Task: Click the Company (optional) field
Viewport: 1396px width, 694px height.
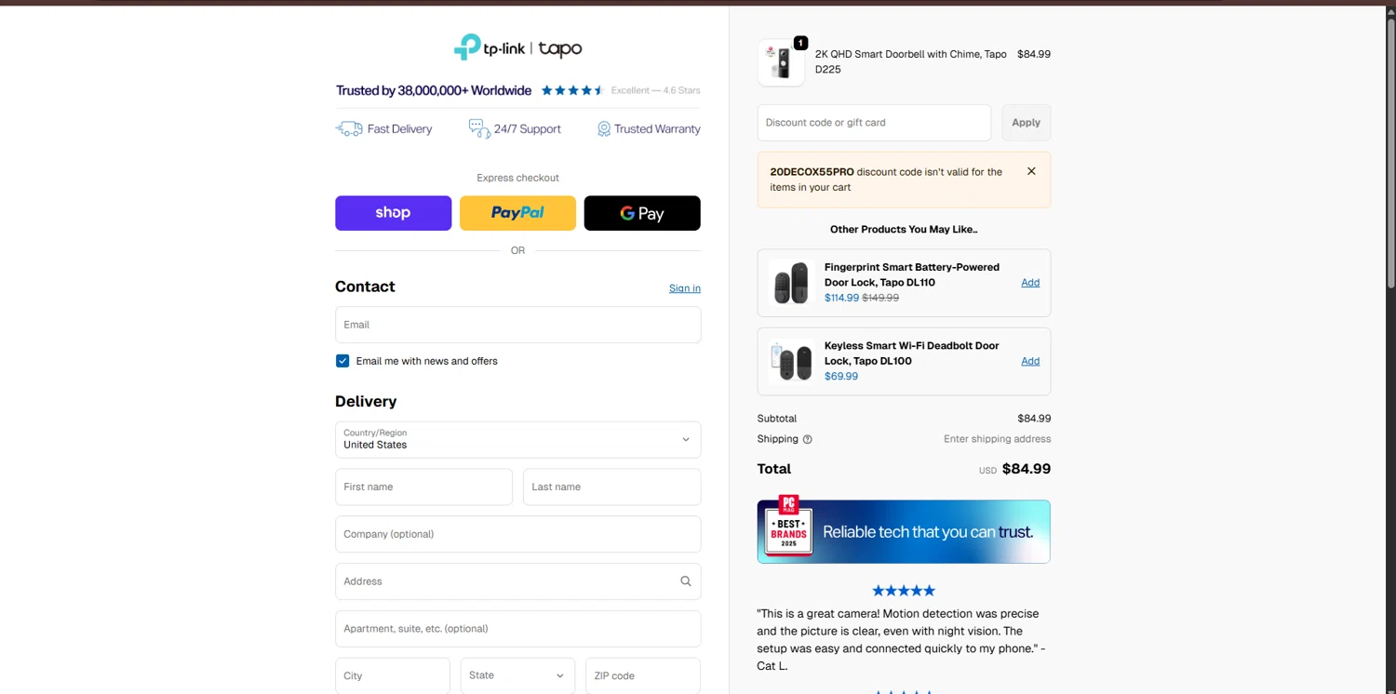Action: [x=517, y=534]
